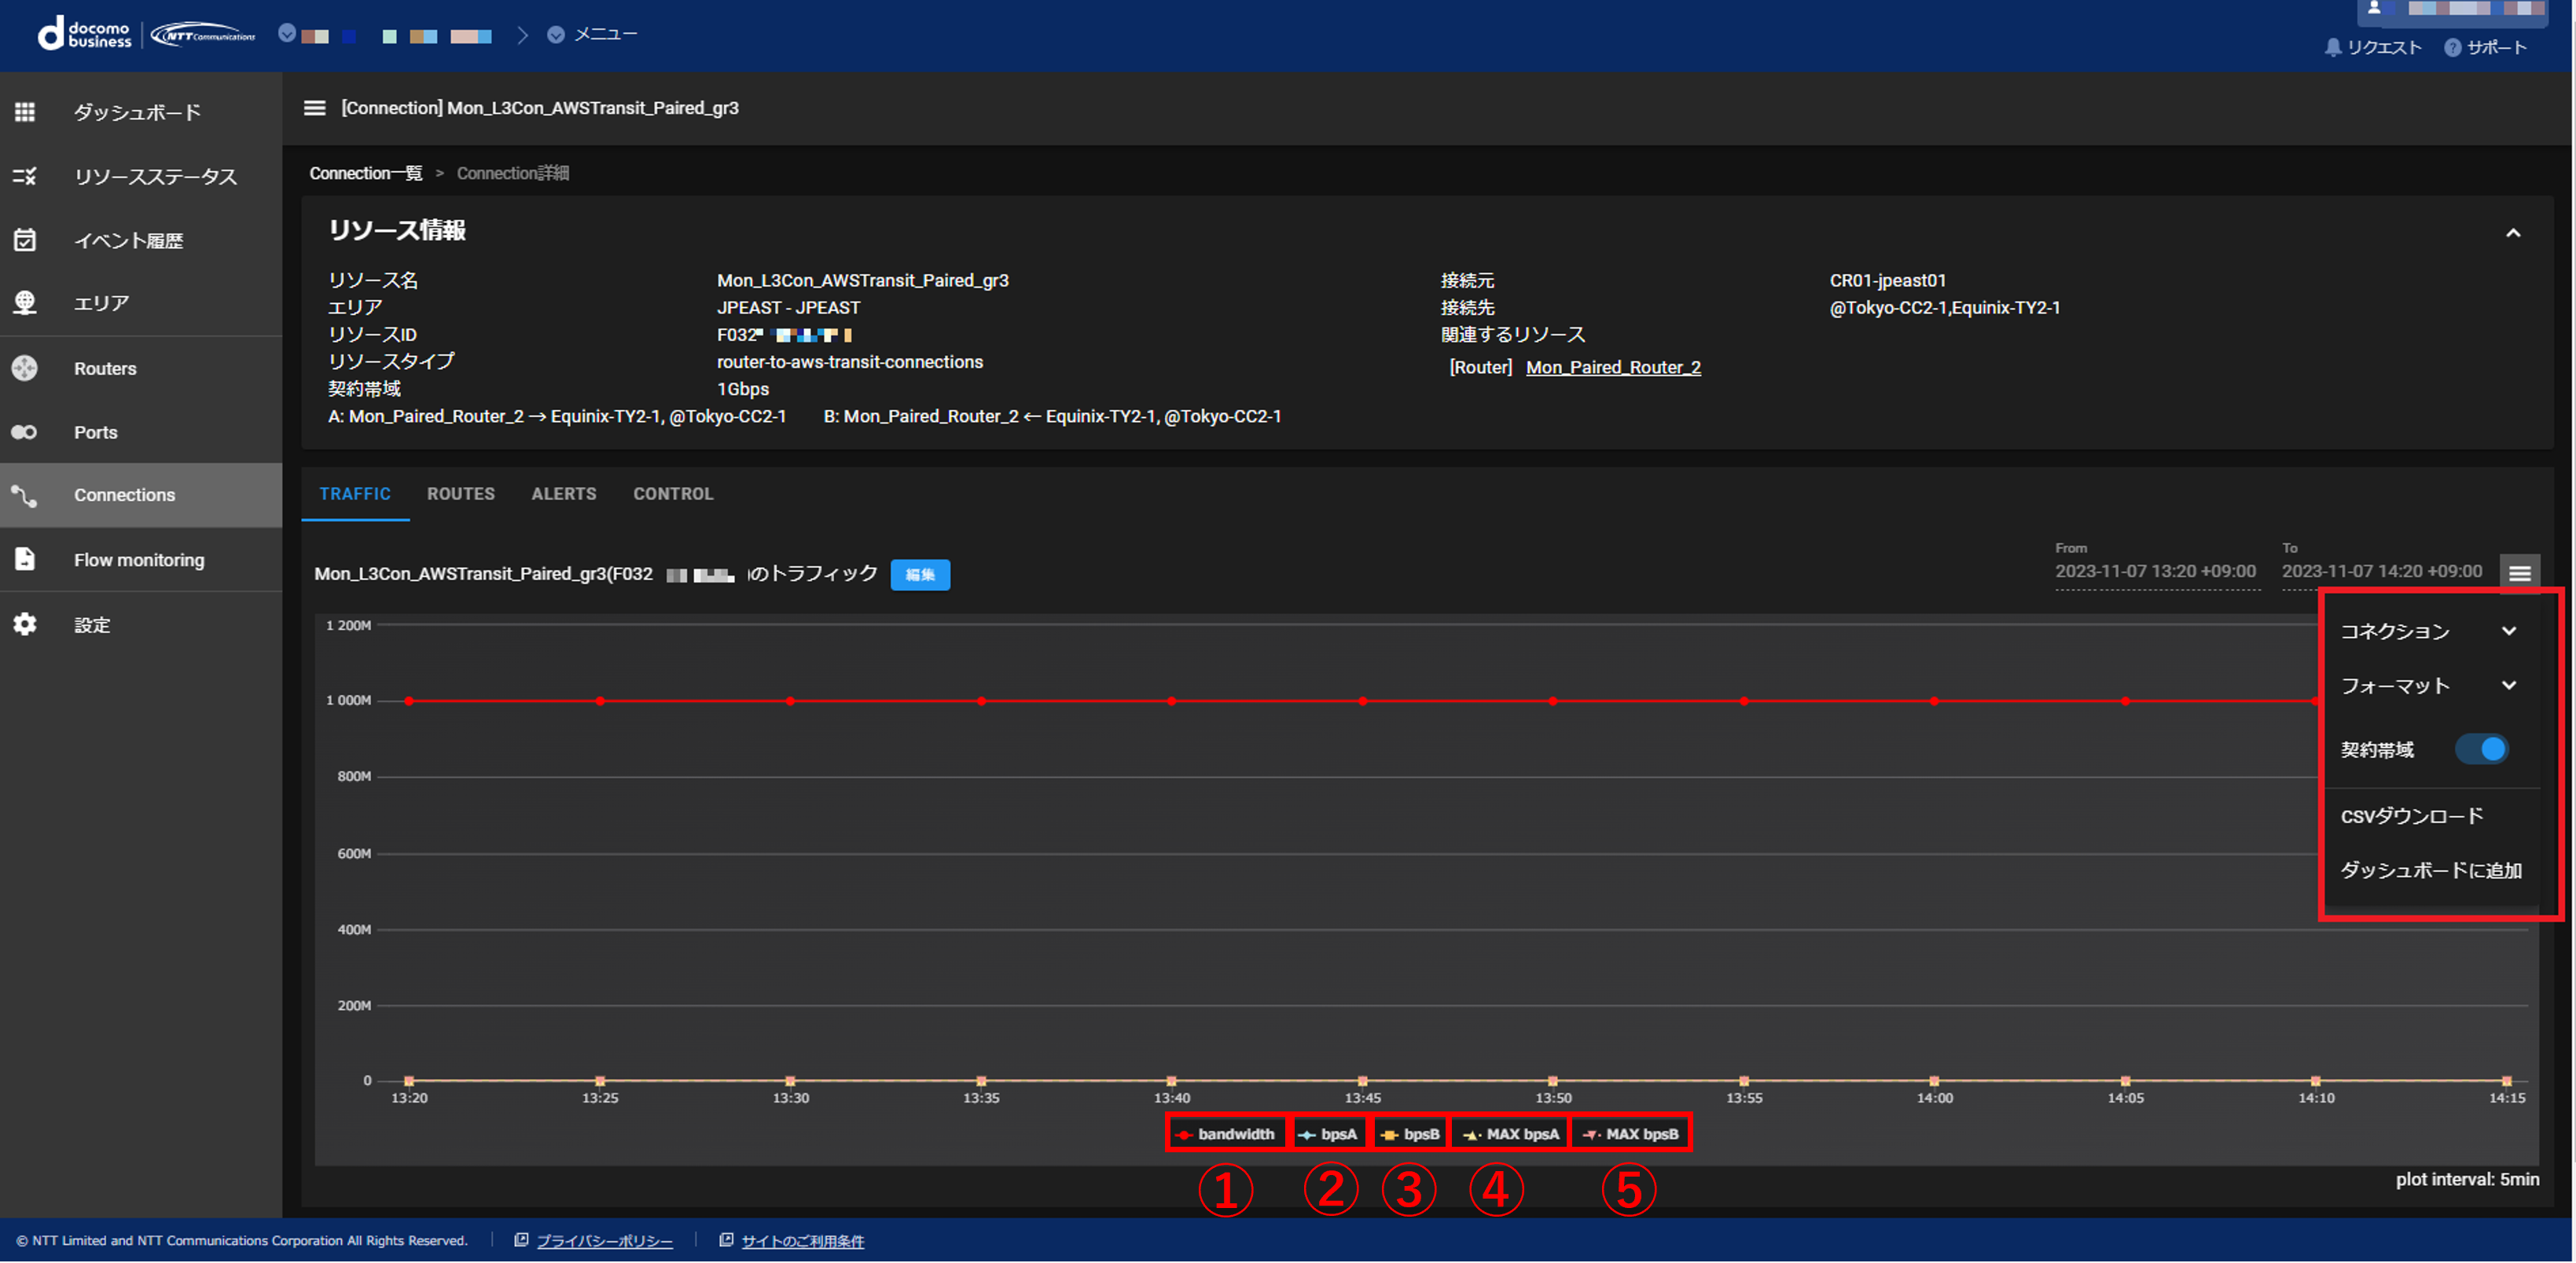Click the Connections icon in sidebar
This screenshot has height=1263, width=2576.
click(25, 495)
